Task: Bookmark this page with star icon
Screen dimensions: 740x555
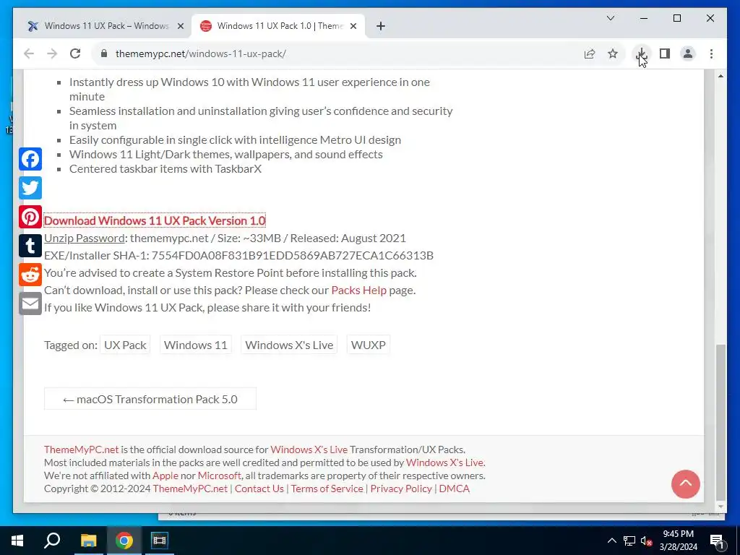Action: point(613,53)
